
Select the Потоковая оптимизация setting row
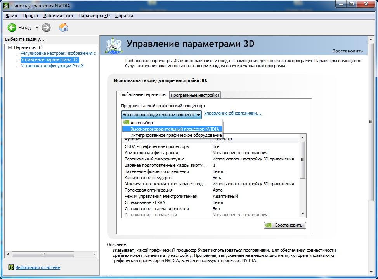(211, 190)
